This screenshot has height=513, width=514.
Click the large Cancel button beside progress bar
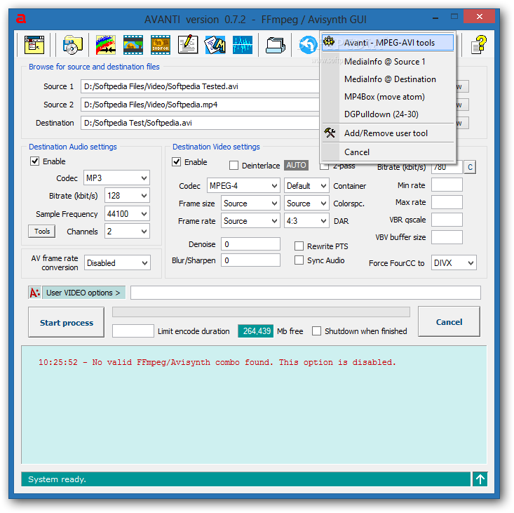coord(449,321)
